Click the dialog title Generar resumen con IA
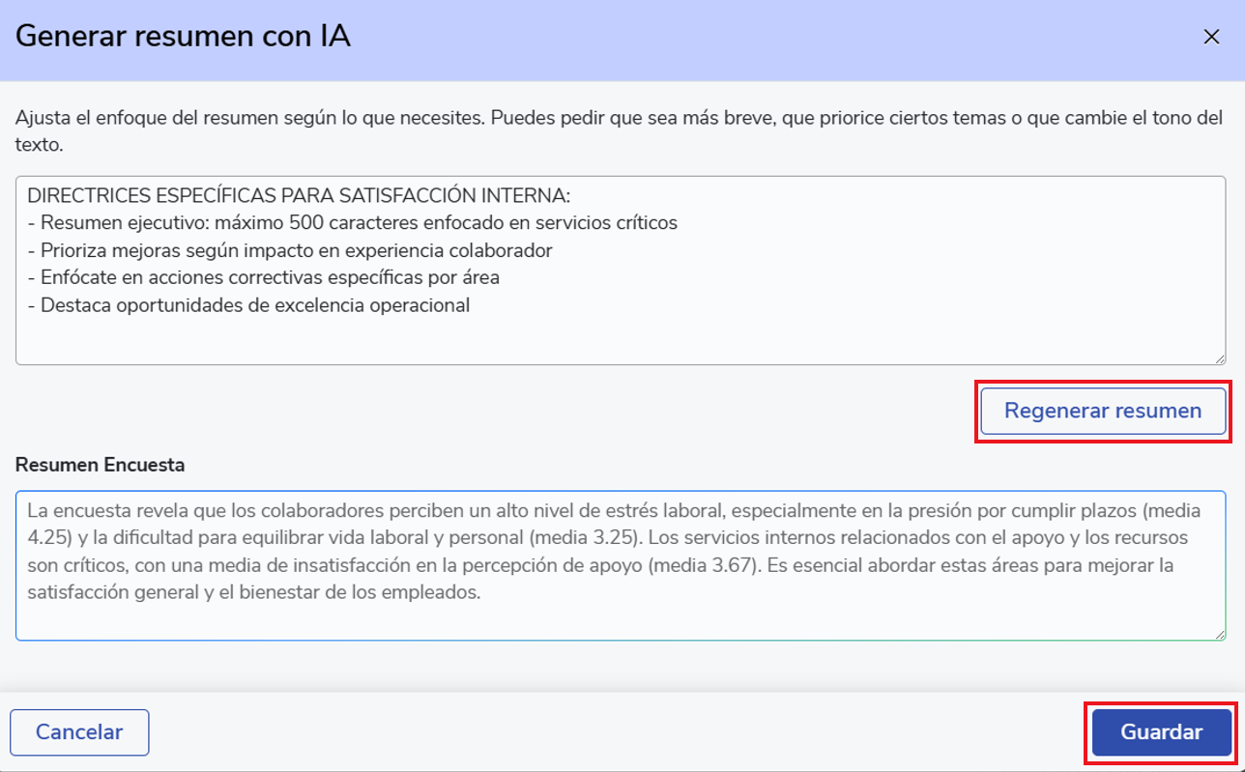1245x772 pixels. [183, 37]
